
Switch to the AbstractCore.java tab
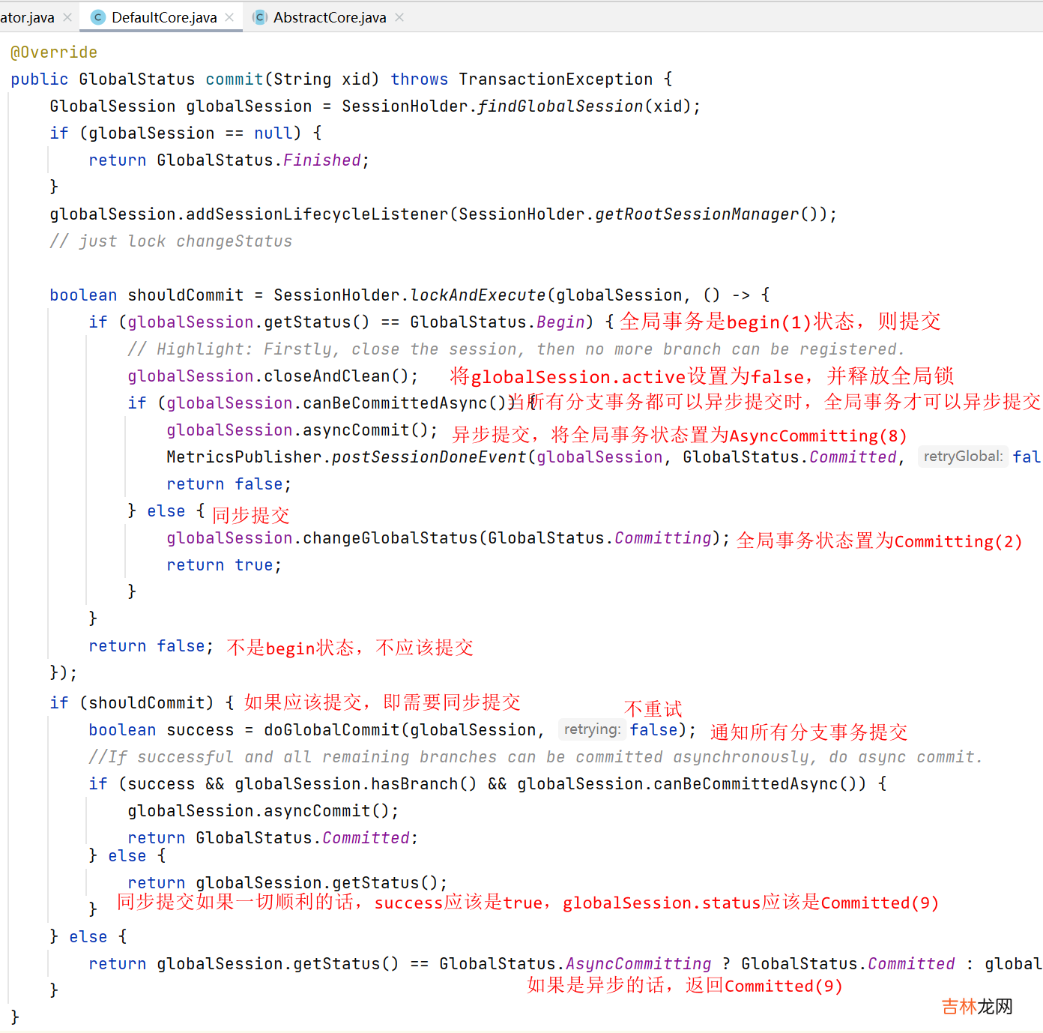[330, 17]
